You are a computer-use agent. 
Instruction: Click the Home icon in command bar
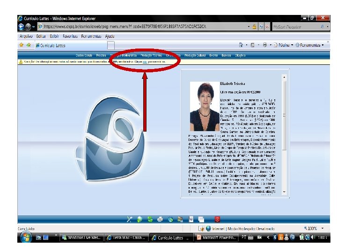click(x=241, y=45)
